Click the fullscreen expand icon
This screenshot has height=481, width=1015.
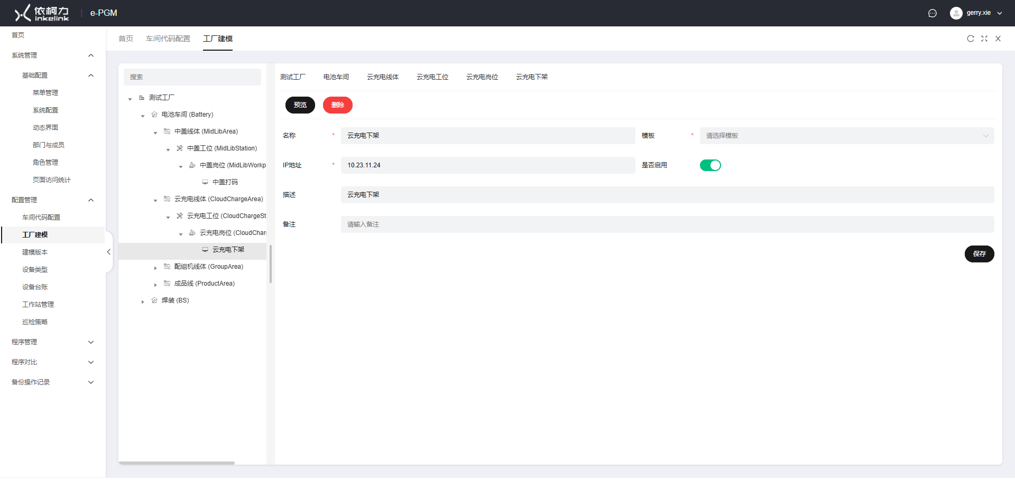click(x=984, y=39)
